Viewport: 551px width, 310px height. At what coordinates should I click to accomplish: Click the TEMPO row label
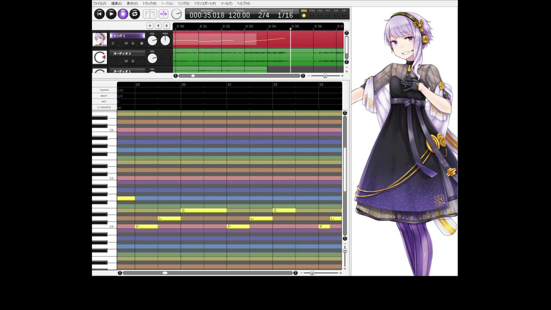click(104, 90)
